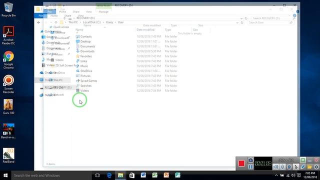
Task: Open the clock showing 7:05 PM
Action: pyautogui.click(x=310, y=175)
